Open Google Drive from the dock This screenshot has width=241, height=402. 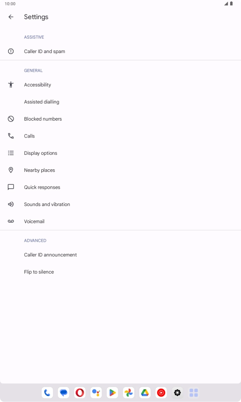(x=145, y=392)
